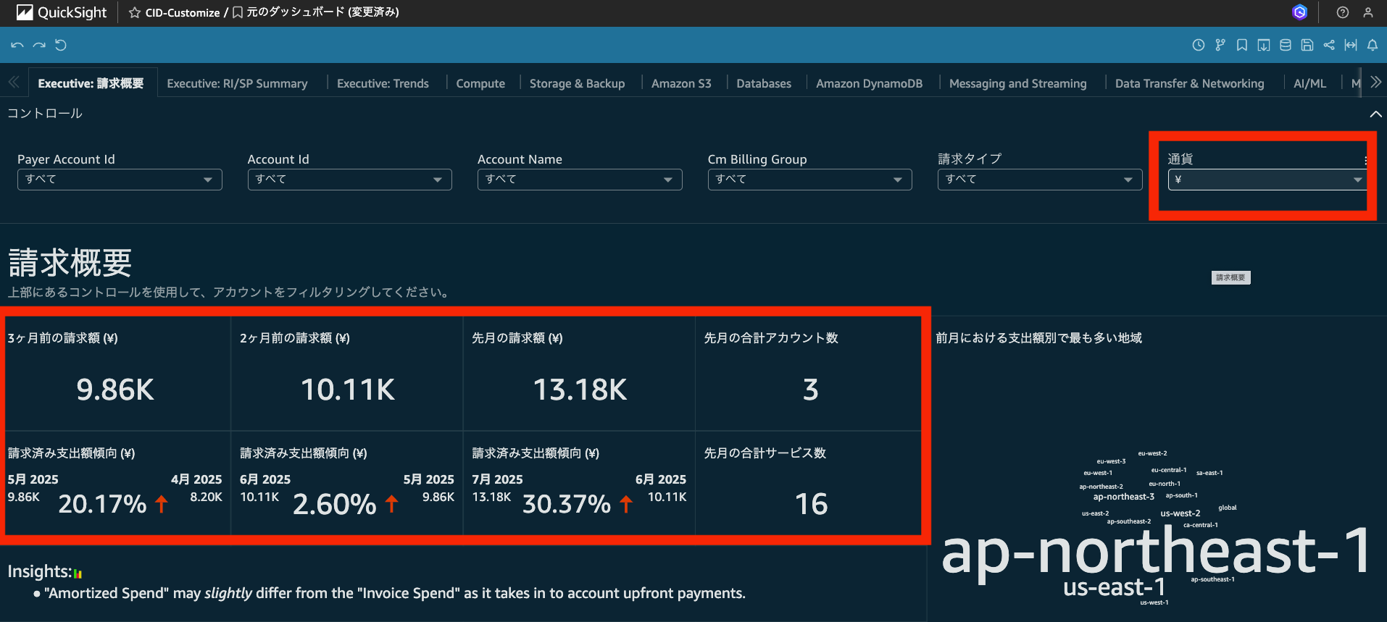Image resolution: width=1387 pixels, height=622 pixels.
Task: Click the 7月 2025 period label
Action: click(x=497, y=479)
